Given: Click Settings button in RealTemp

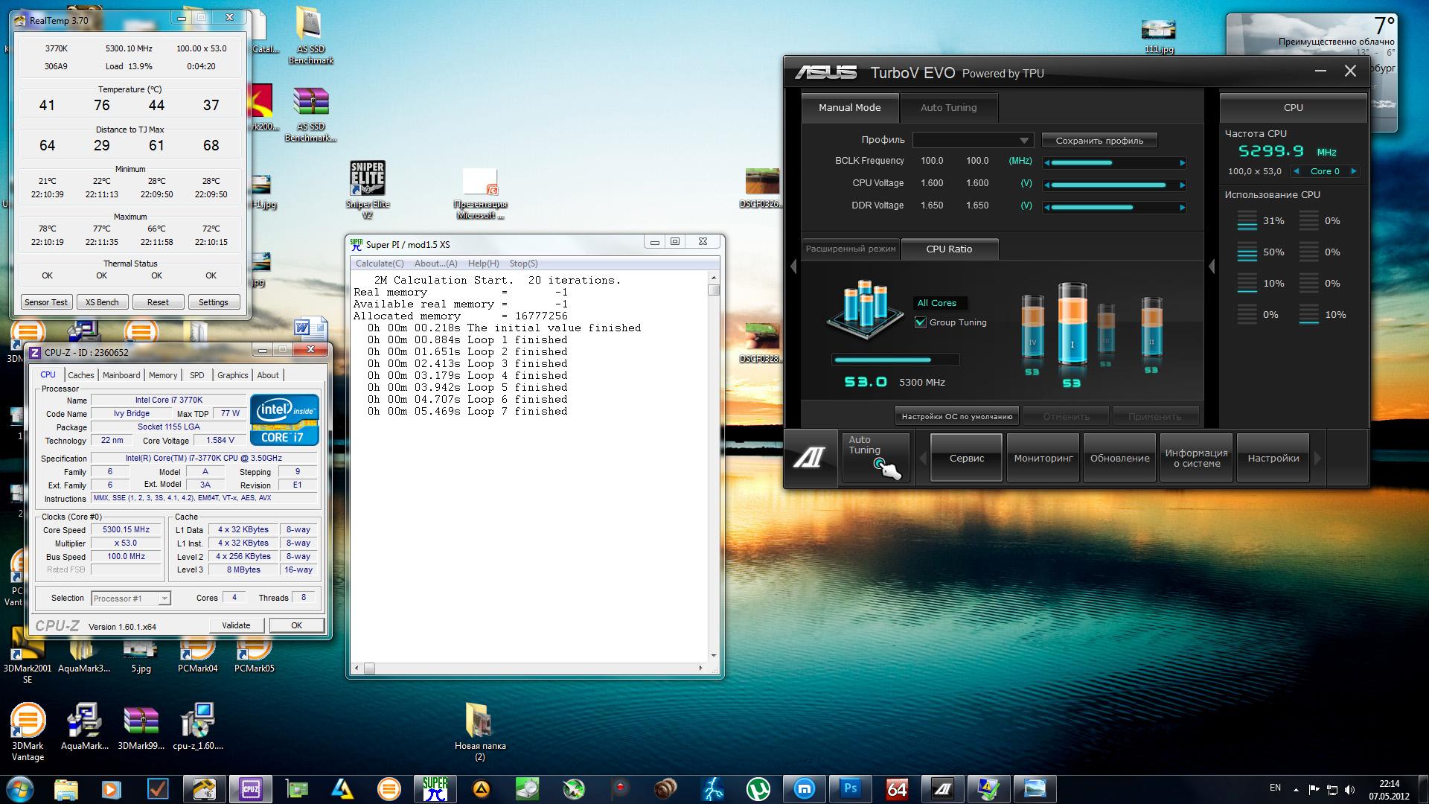Looking at the screenshot, I should (x=213, y=302).
